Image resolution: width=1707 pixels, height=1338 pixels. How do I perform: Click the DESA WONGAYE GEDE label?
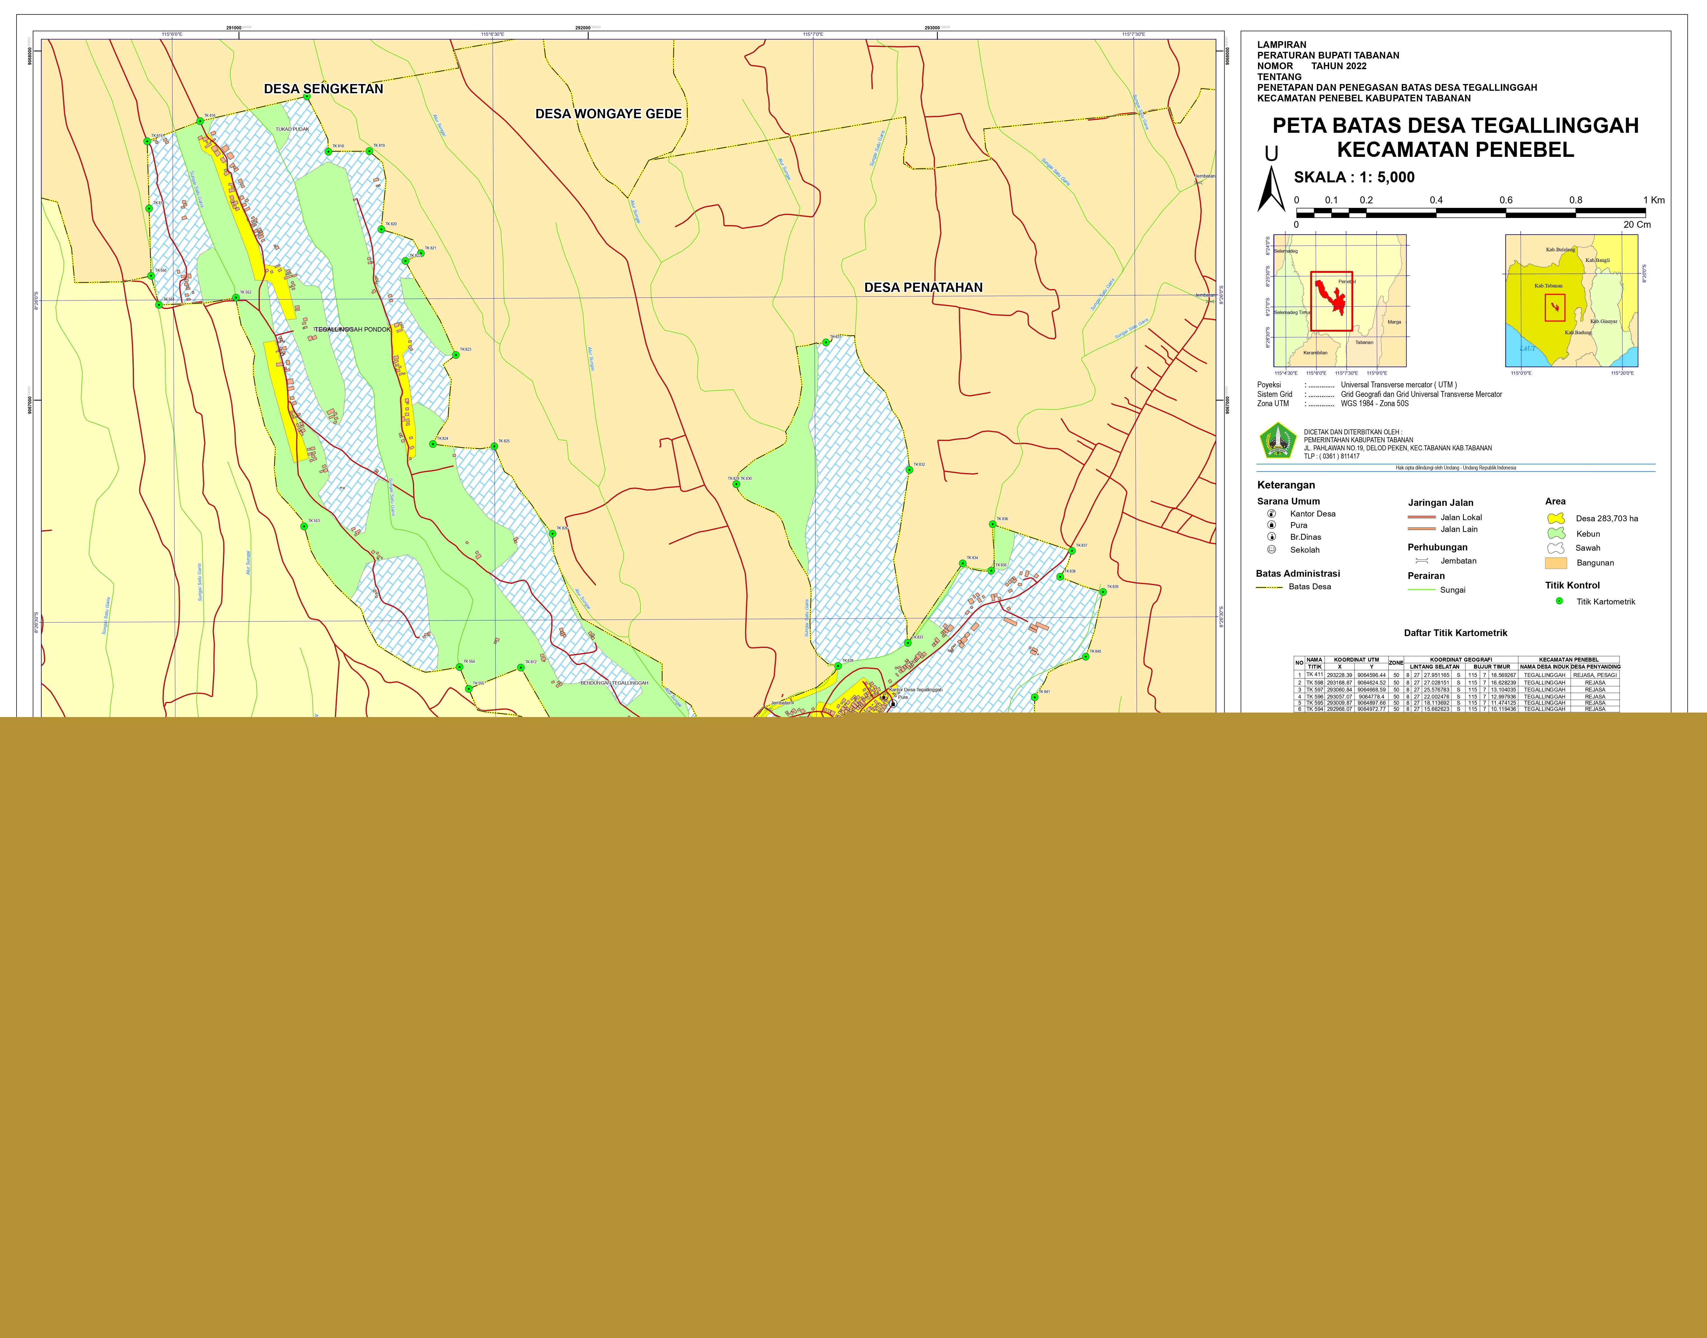pyautogui.click(x=609, y=114)
